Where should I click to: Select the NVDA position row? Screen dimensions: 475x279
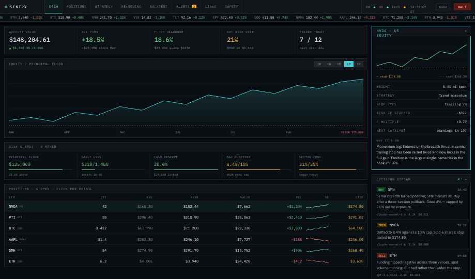(186, 207)
